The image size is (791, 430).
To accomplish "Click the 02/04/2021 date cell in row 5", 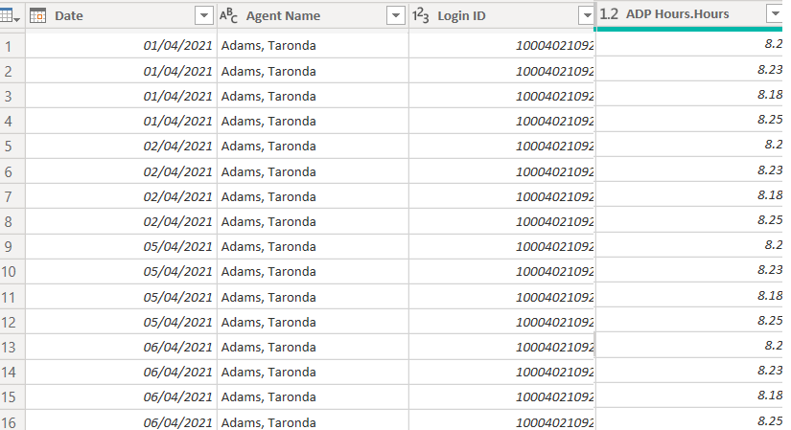I will point(121,147).
